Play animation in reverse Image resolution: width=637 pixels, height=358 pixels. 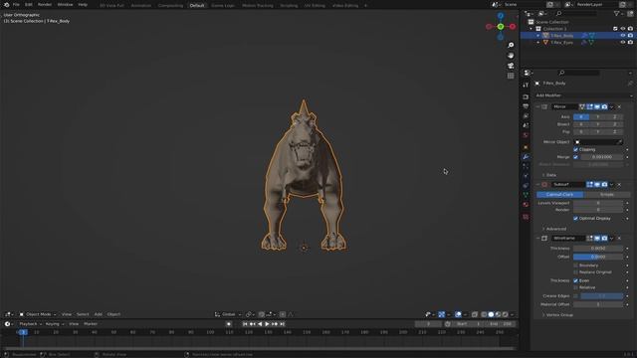260,324
